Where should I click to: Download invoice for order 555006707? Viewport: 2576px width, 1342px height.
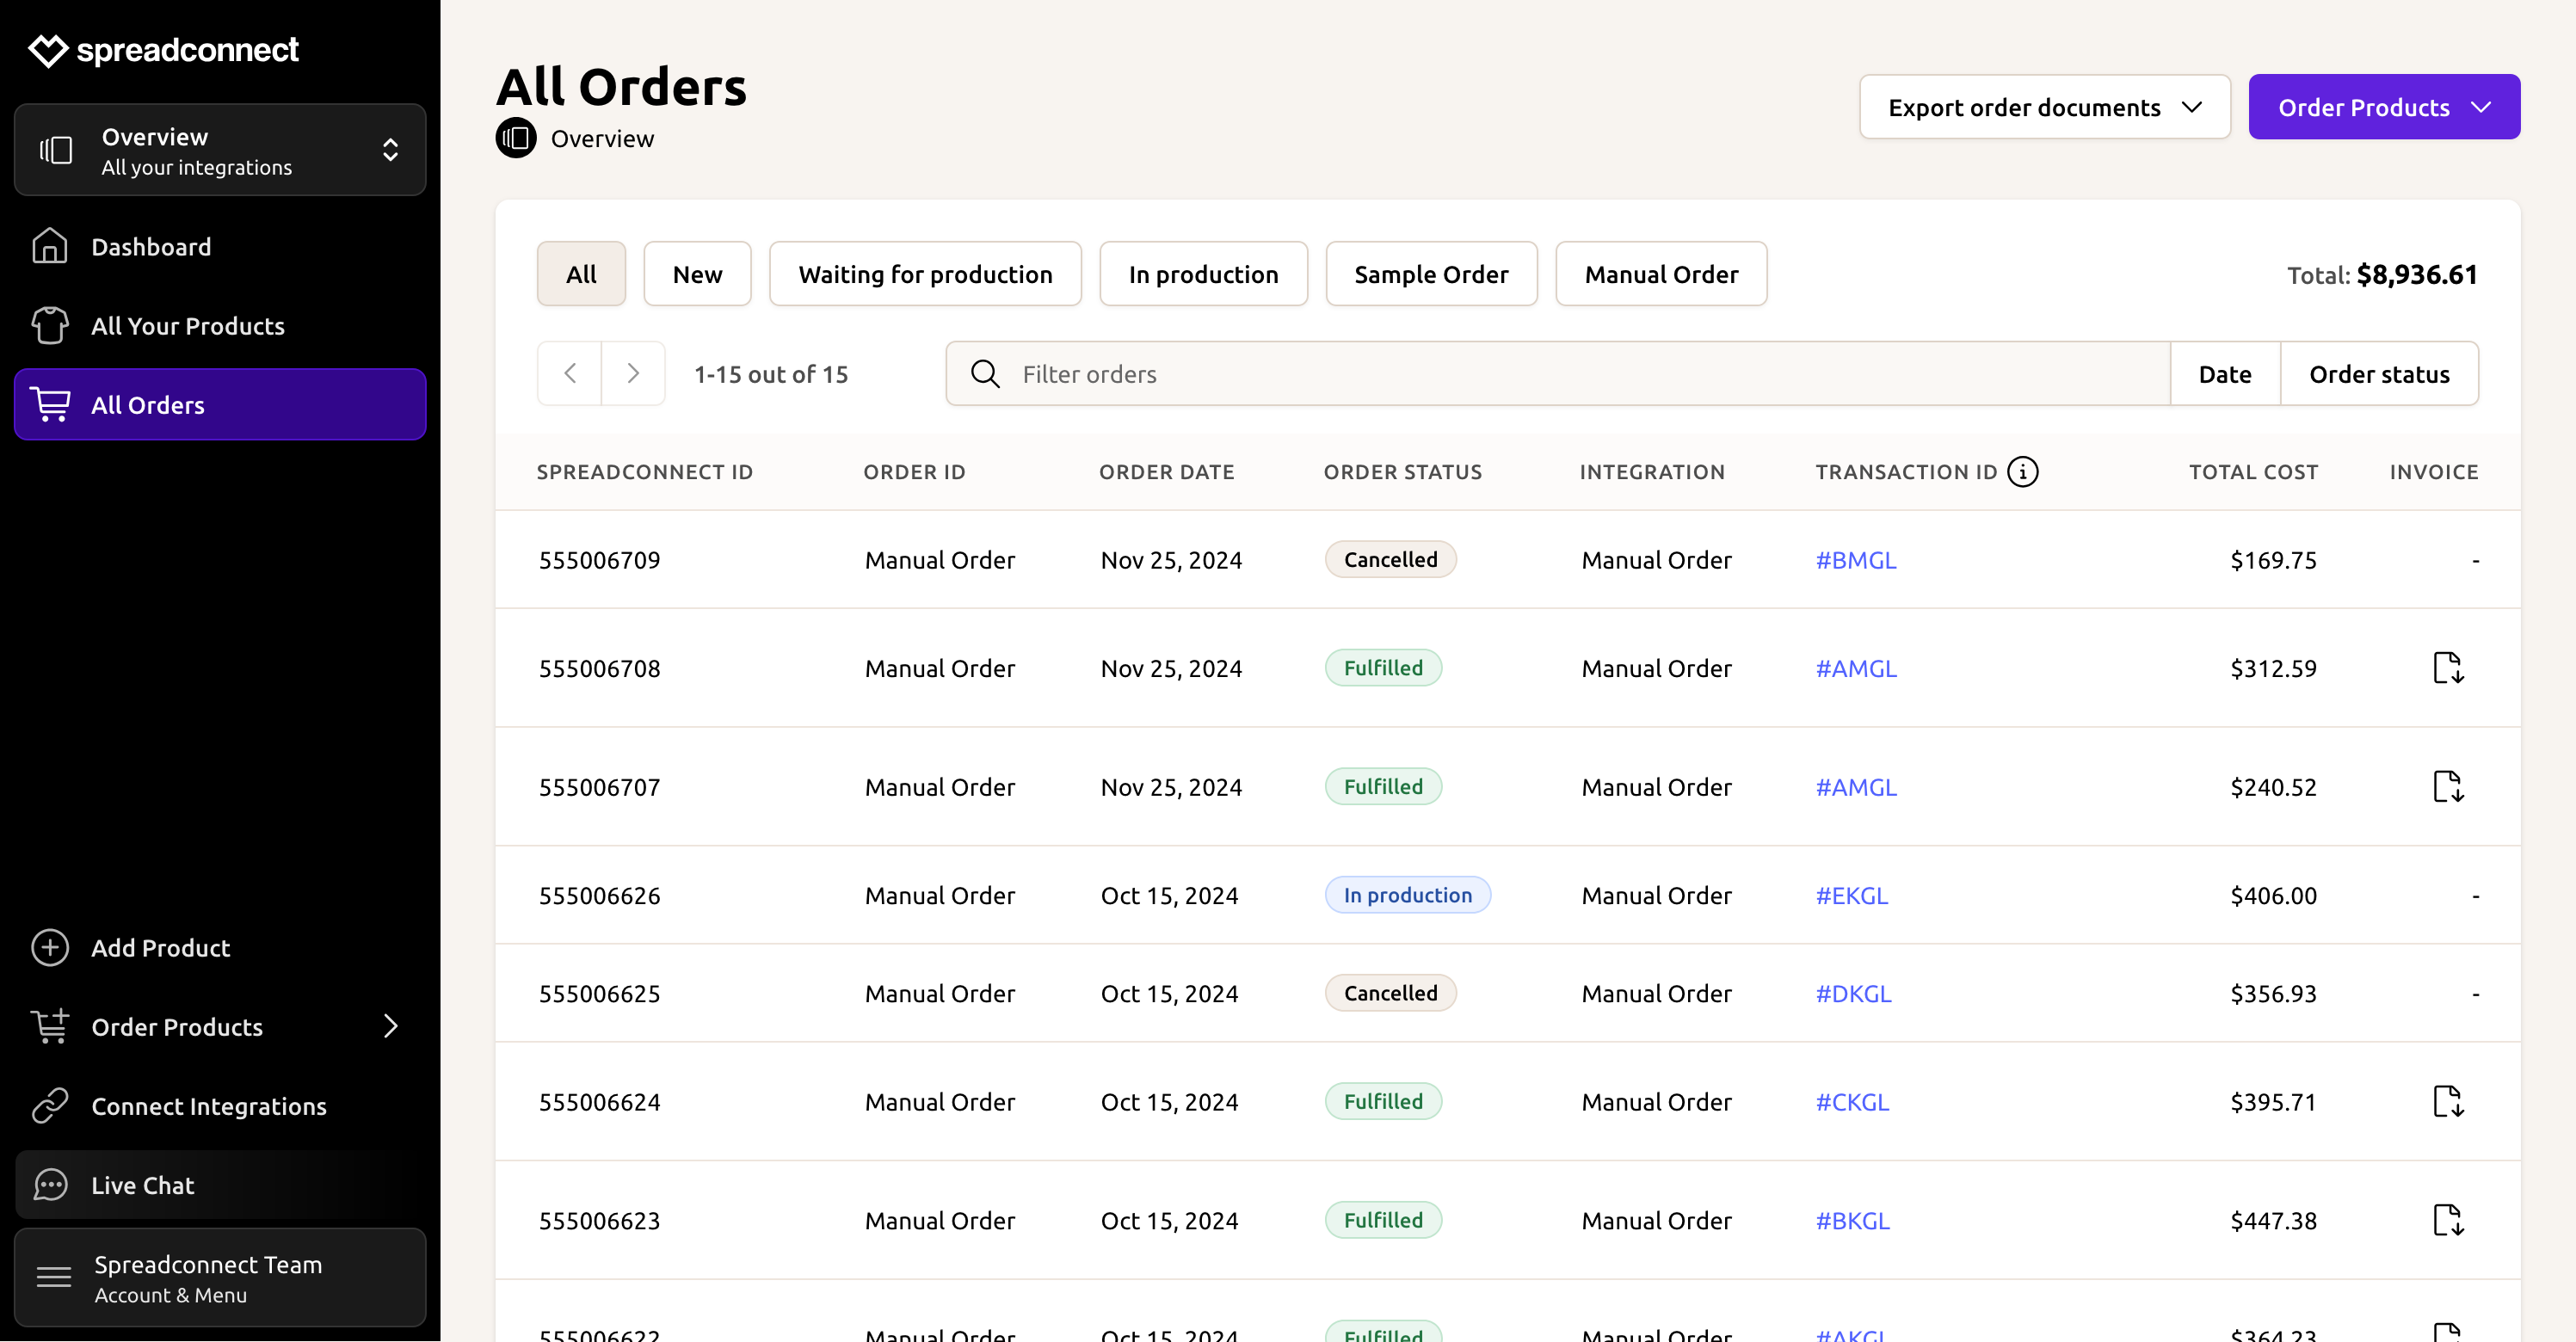coord(2448,786)
